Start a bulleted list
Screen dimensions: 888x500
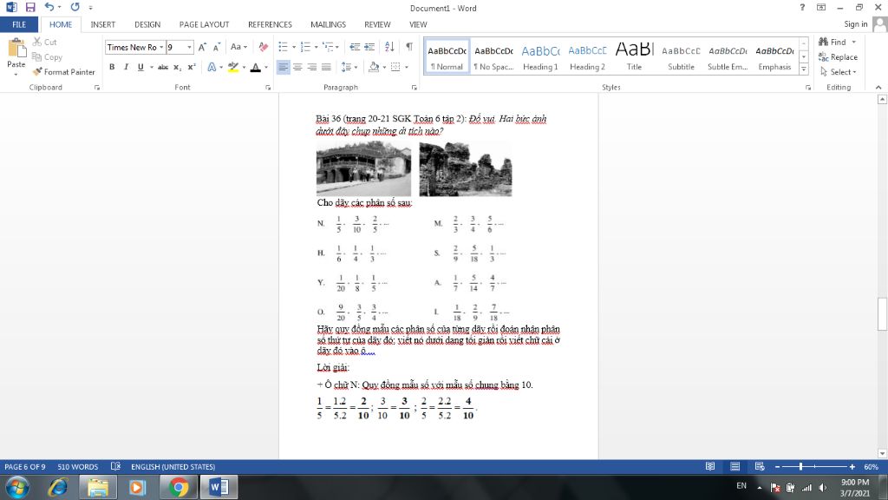pyautogui.click(x=284, y=47)
